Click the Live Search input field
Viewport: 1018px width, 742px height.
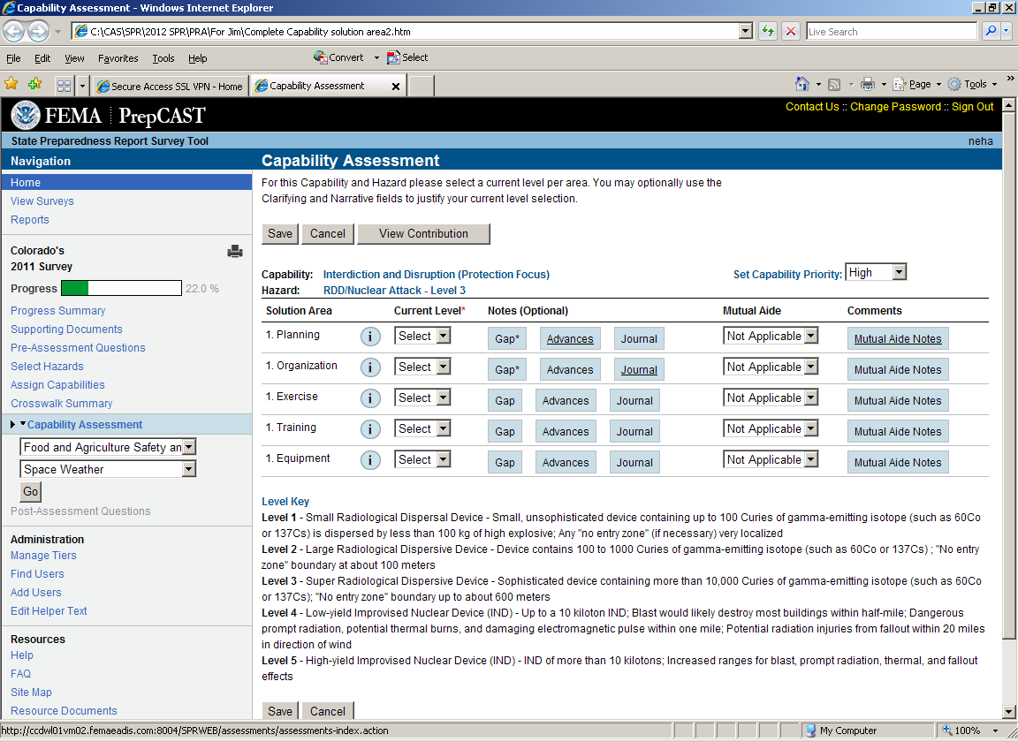point(891,32)
